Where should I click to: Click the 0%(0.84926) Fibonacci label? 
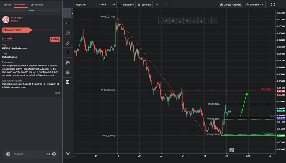coord(214,104)
